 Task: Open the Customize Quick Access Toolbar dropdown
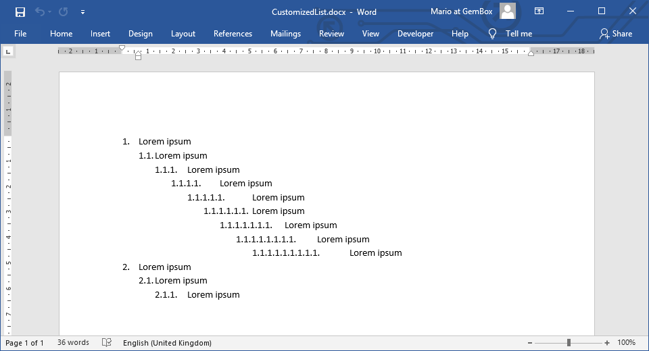pos(82,11)
